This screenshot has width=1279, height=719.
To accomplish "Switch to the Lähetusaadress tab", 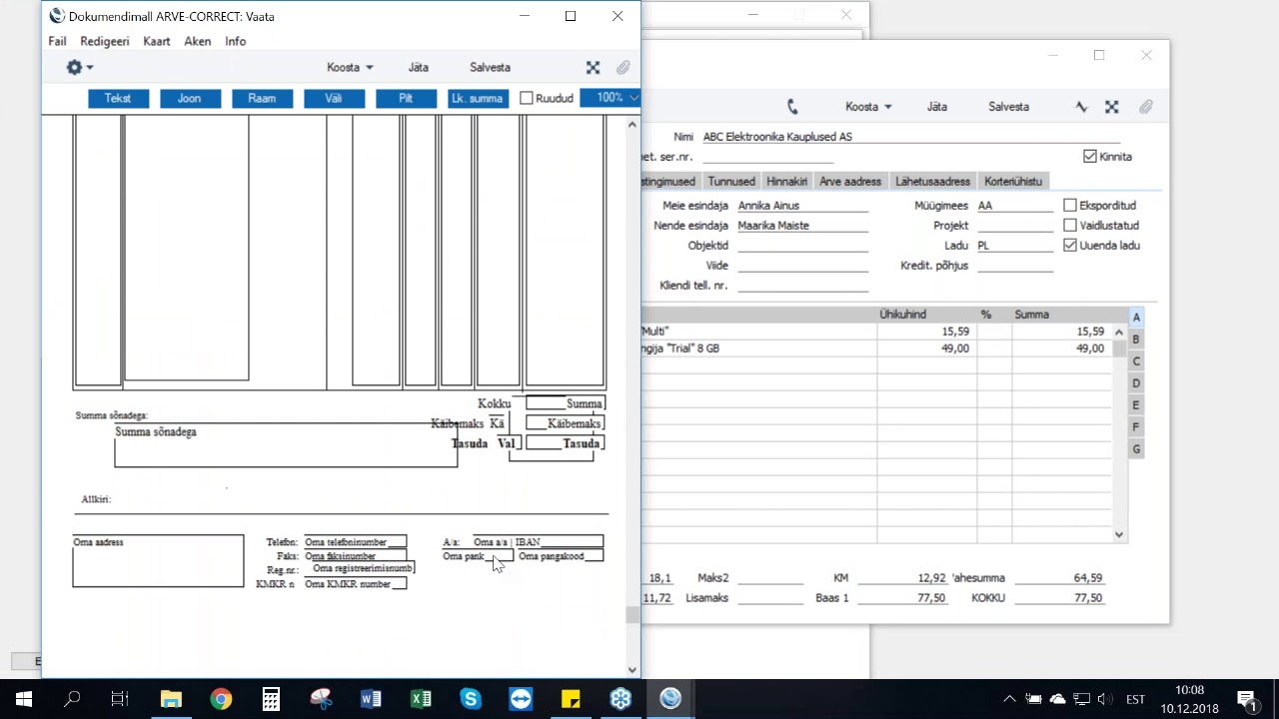I will coord(932,181).
